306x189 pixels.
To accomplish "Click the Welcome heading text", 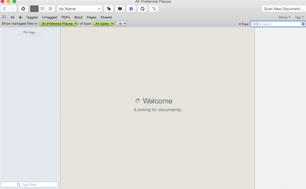I will pyautogui.click(x=158, y=101).
